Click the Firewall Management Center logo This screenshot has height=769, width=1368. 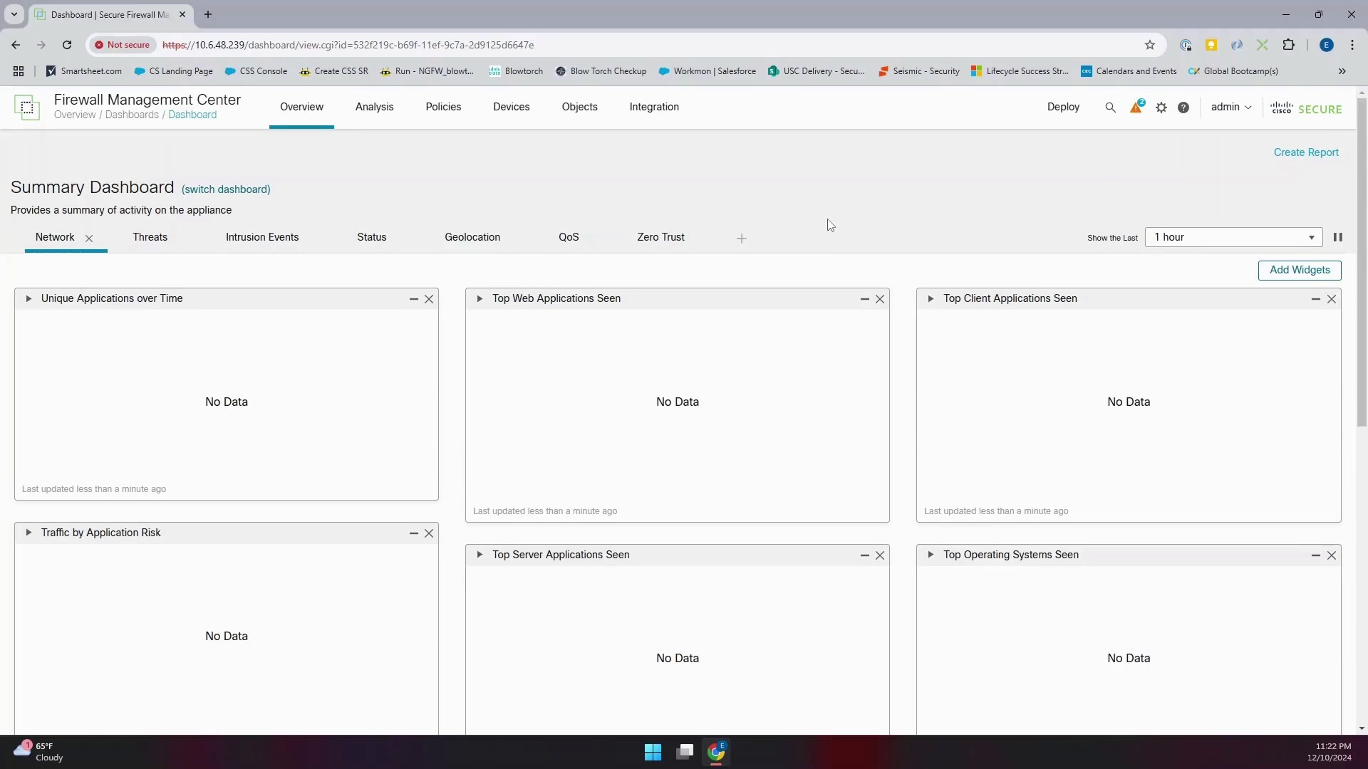click(27, 108)
